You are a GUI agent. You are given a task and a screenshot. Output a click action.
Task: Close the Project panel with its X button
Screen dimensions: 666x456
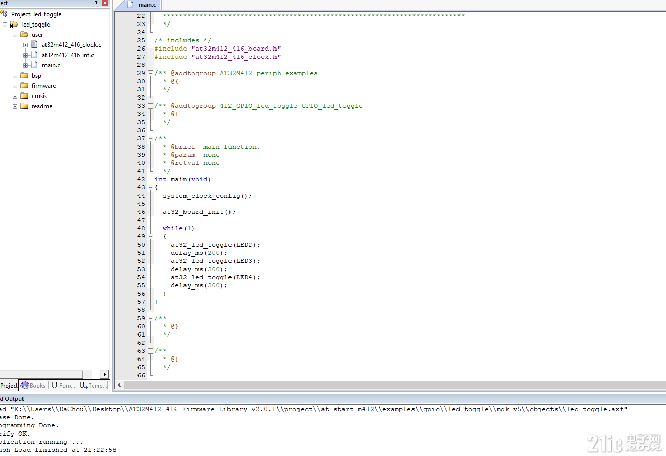click(x=105, y=3)
